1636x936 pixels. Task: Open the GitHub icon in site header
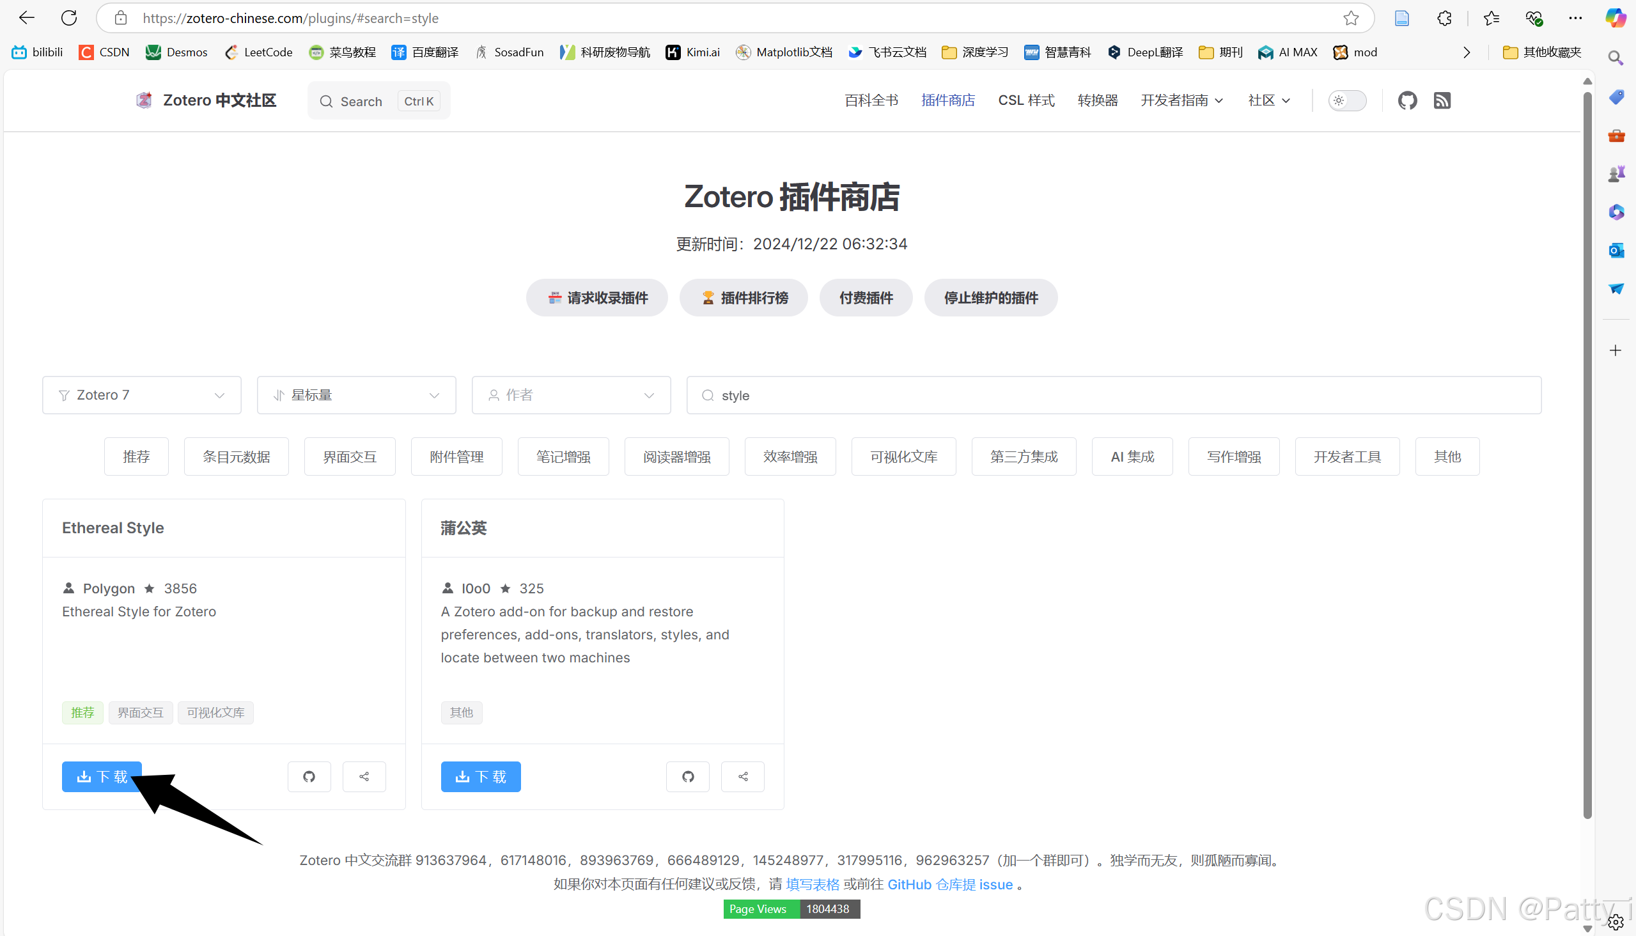[x=1407, y=101]
